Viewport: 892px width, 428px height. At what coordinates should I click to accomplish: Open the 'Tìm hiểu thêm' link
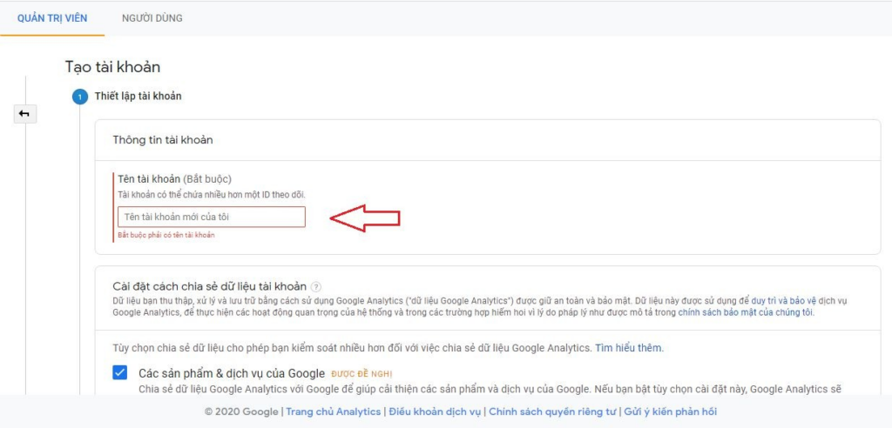point(629,347)
